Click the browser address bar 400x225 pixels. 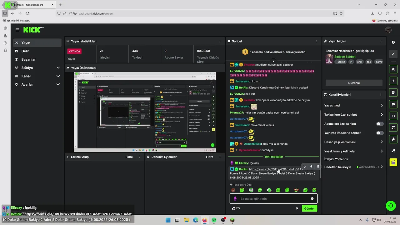tap(200, 13)
